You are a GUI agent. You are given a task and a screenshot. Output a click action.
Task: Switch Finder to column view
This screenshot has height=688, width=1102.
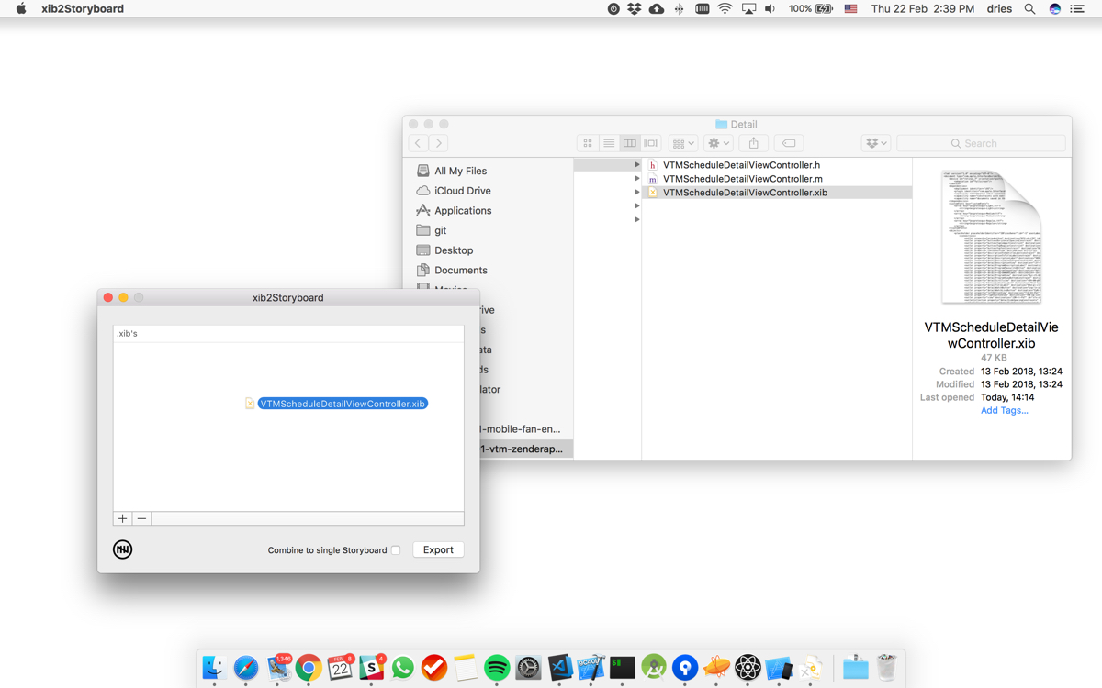[630, 143]
